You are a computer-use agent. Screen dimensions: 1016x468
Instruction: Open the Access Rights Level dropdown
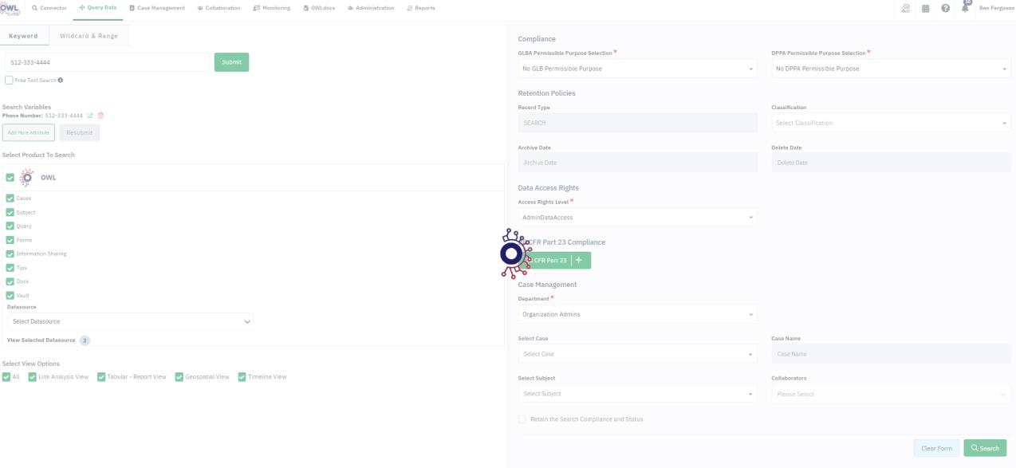point(636,217)
